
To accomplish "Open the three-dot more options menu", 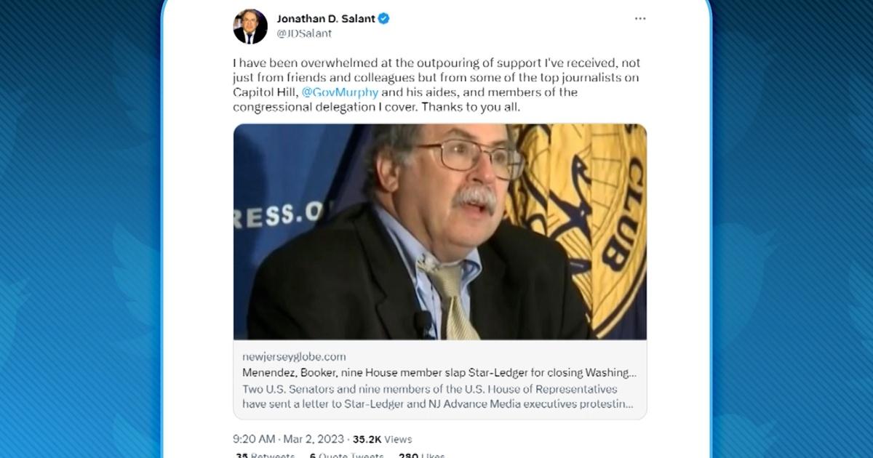I will point(640,19).
